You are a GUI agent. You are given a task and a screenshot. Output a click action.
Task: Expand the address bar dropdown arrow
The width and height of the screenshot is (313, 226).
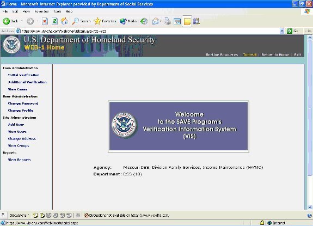point(282,31)
